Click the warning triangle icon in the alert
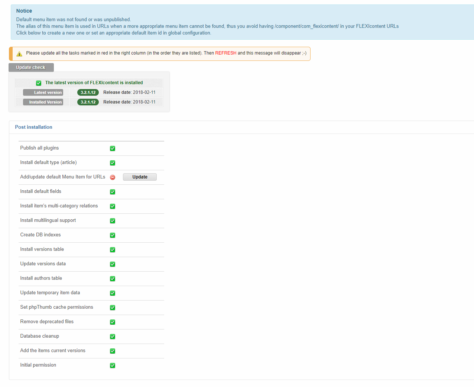 click(x=19, y=54)
